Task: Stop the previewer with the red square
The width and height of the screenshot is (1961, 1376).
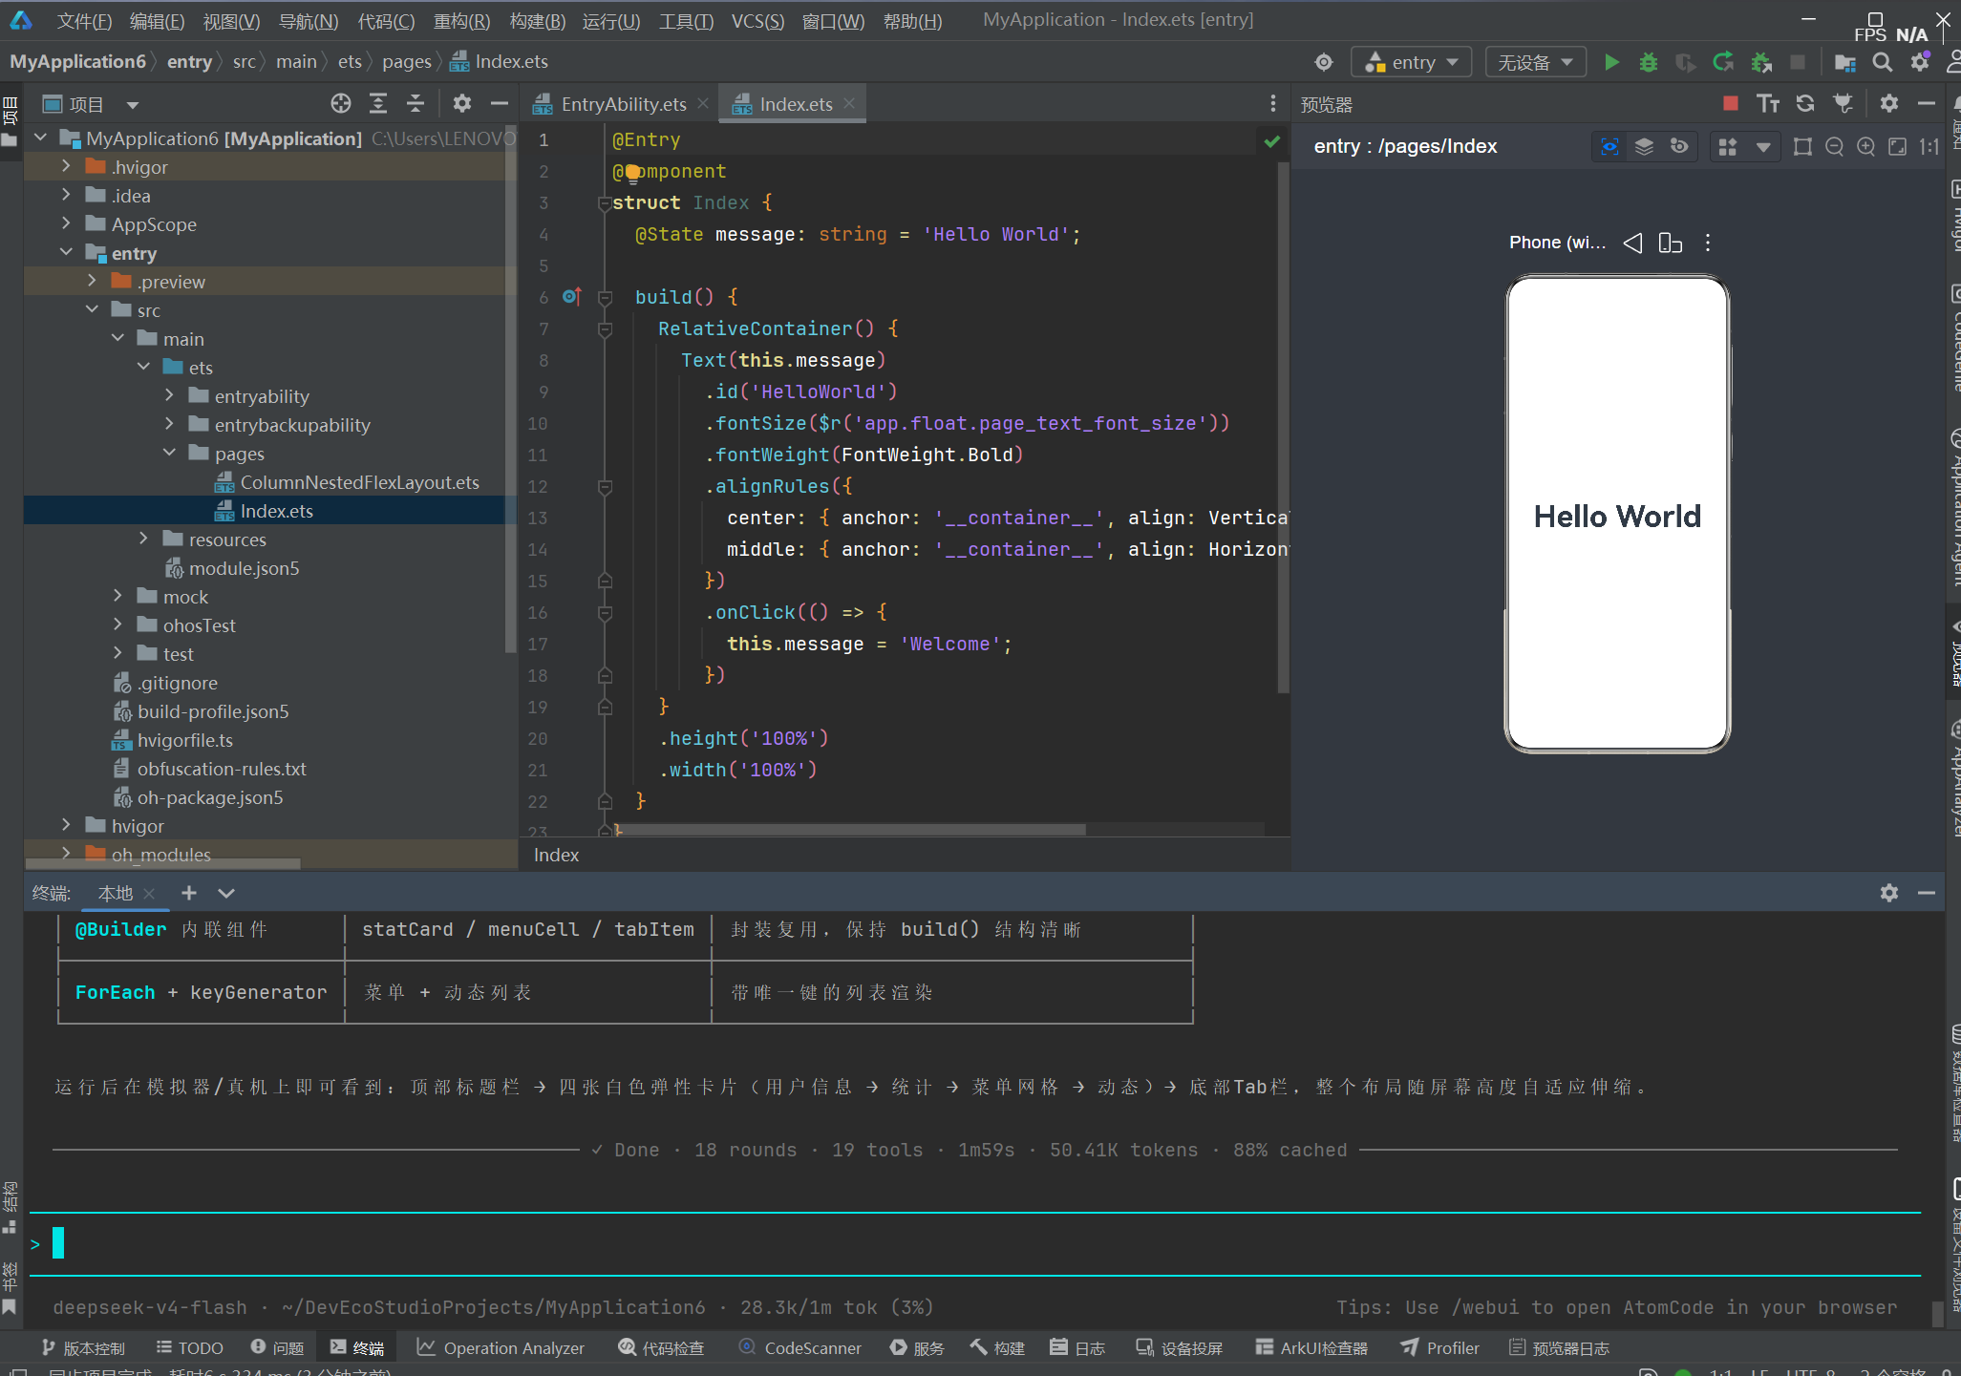Action: 1730,103
